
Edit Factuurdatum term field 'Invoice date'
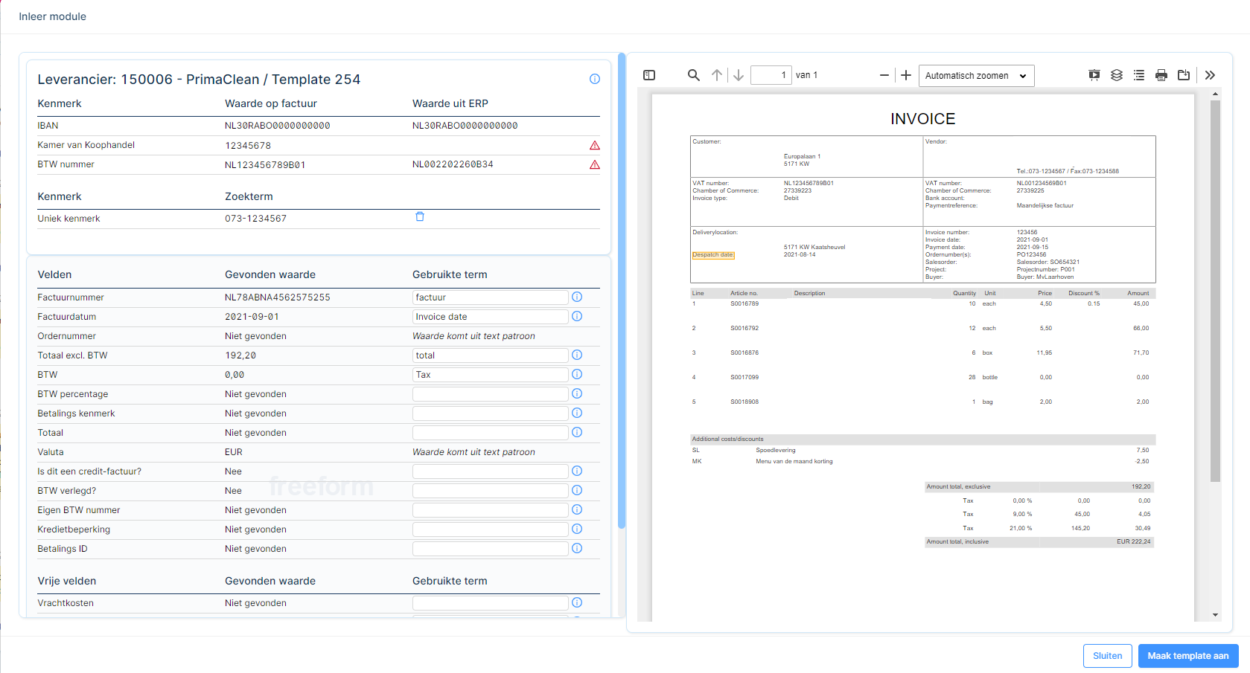click(490, 317)
